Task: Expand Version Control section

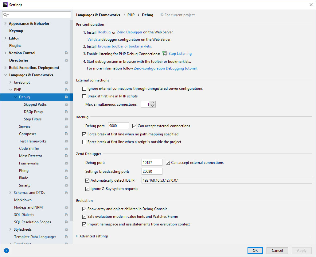Action: pos(6,53)
